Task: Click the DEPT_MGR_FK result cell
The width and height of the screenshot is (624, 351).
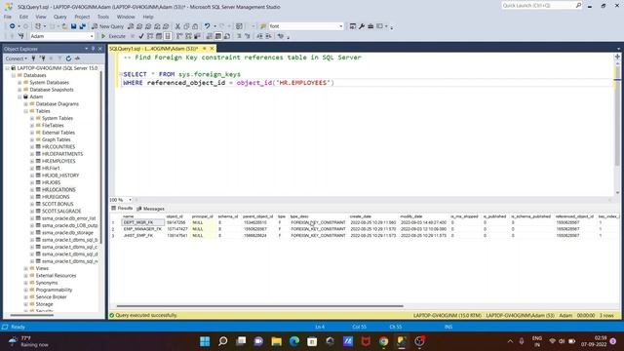Action: (142, 222)
